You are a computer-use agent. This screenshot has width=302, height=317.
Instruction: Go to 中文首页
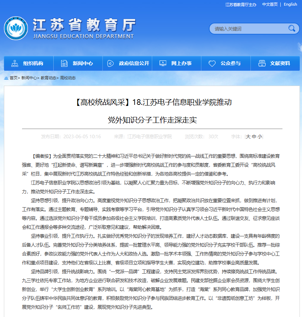coord(270,5)
